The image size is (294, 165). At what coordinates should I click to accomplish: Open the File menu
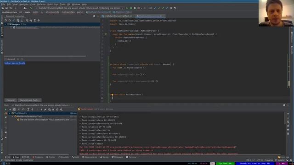click(3, 4)
